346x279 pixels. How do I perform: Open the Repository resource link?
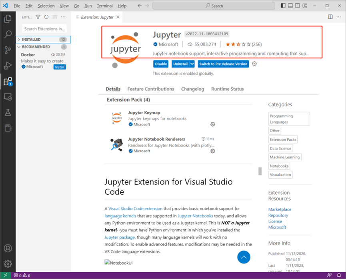point(278,215)
